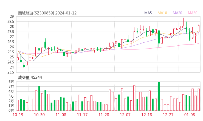Click the 23.5 price axis label
Image resolution: width=203 pixels, height=121 pixels.
coord(11,72)
